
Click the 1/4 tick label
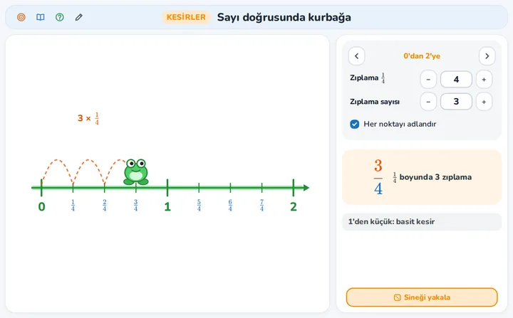pos(73,206)
